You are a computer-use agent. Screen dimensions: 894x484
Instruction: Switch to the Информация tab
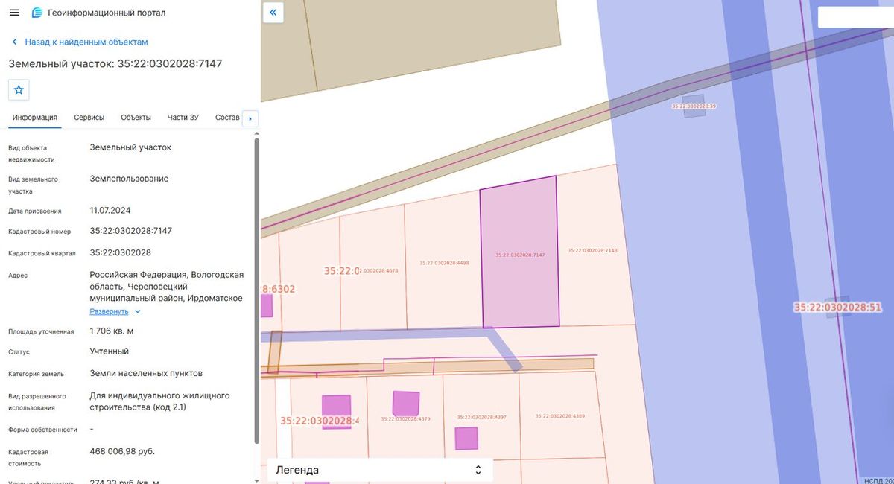(x=35, y=118)
